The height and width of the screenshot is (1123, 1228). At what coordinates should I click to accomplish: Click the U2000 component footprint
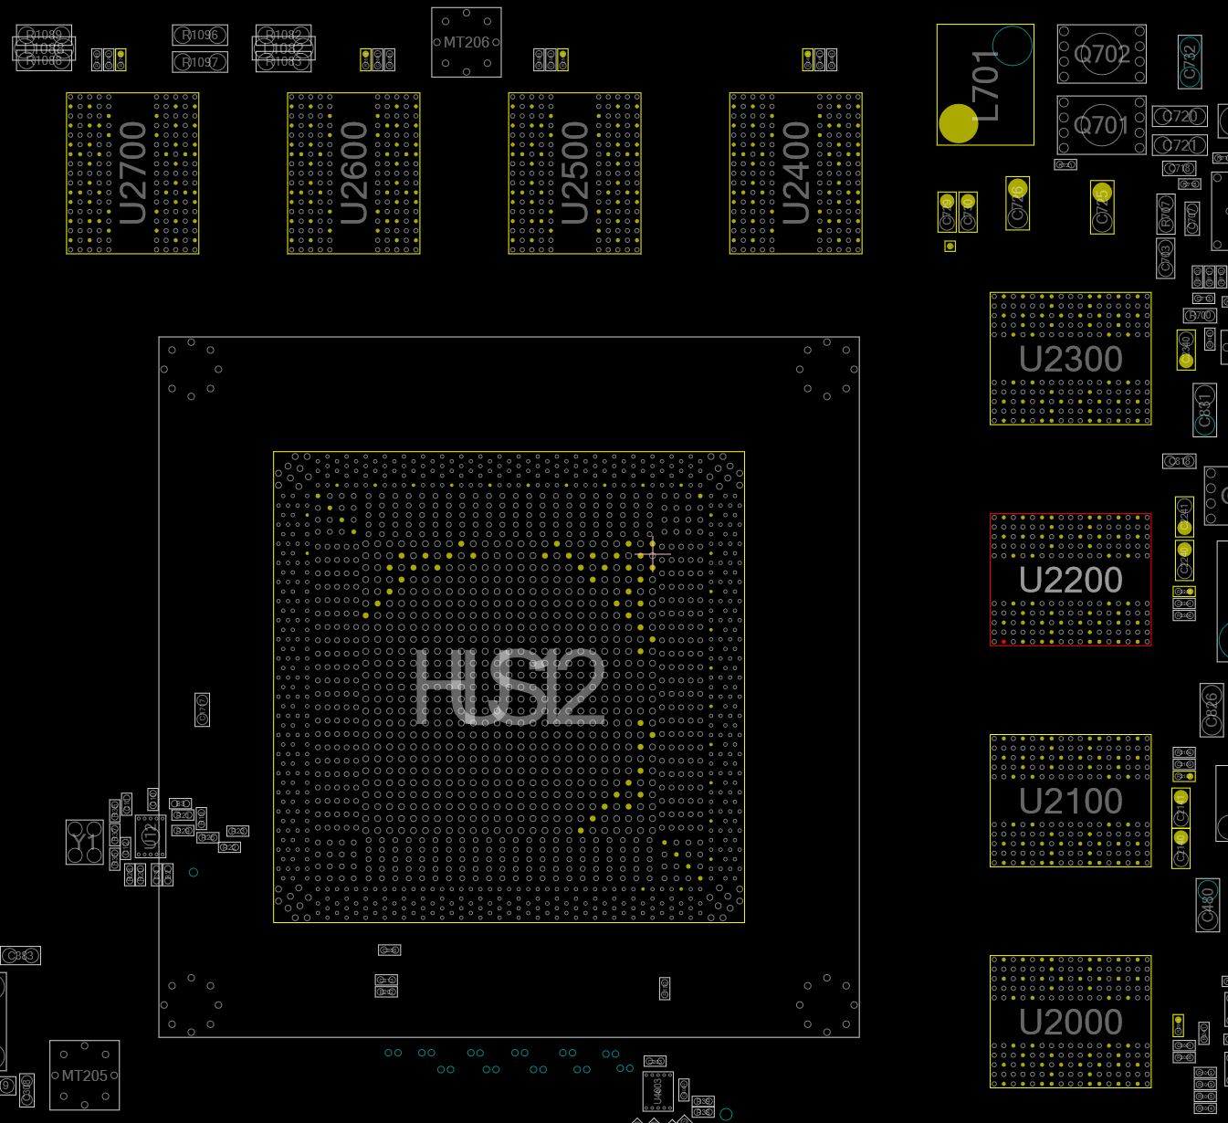tap(1070, 1023)
